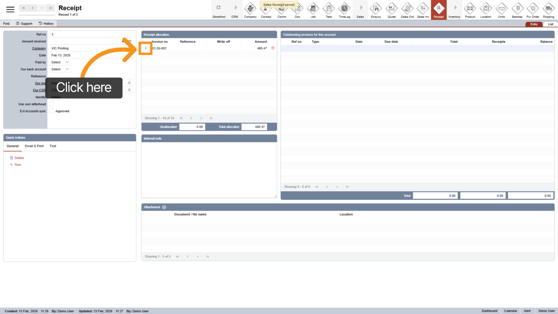Click the New quick action link
Image resolution: width=558 pixels, height=314 pixels.
tap(18, 165)
